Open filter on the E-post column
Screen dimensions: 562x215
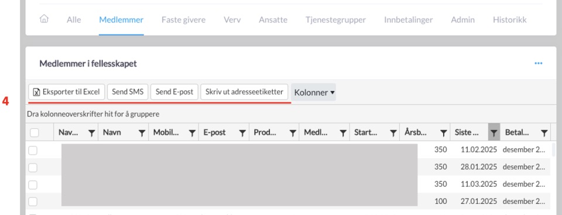pyautogui.click(x=242, y=133)
